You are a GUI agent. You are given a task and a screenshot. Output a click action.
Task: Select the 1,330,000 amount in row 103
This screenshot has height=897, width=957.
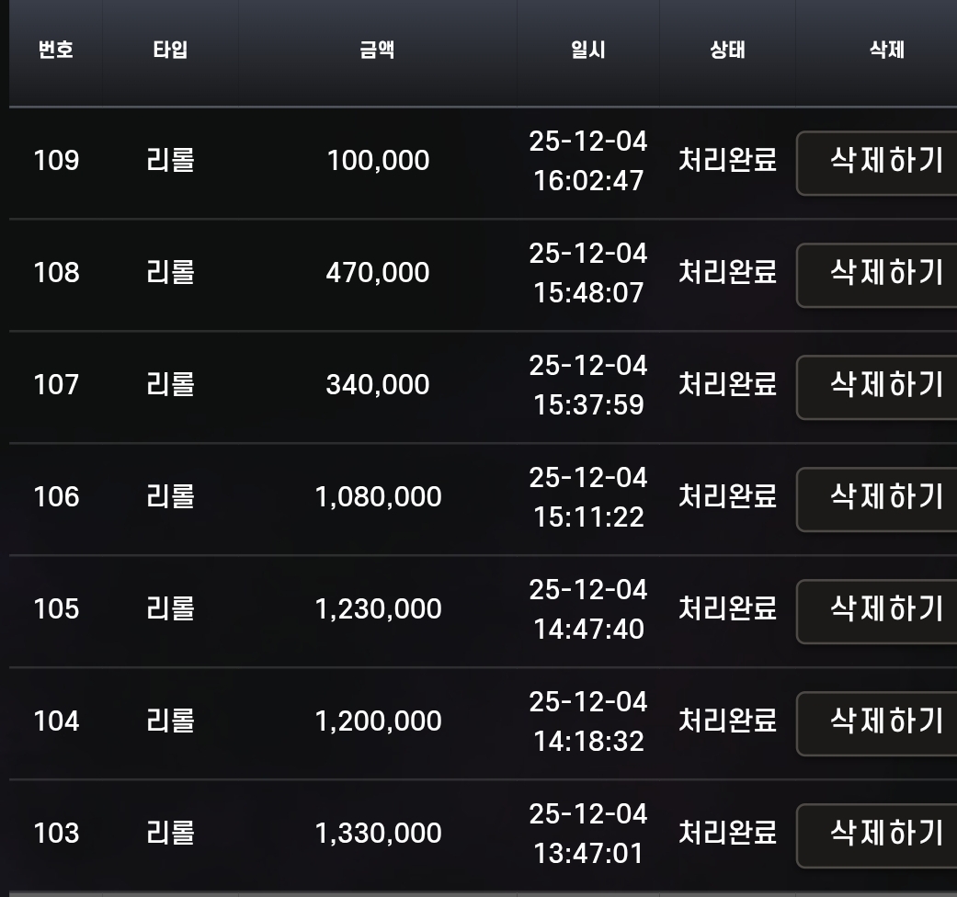click(x=377, y=835)
